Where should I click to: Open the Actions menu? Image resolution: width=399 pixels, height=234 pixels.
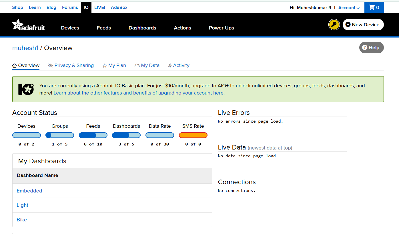(x=182, y=28)
